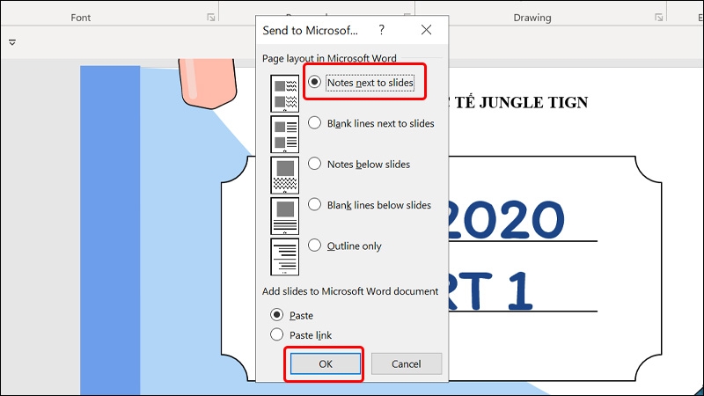Select Notes next to slides radio button
The width and height of the screenshot is (704, 396).
(314, 82)
